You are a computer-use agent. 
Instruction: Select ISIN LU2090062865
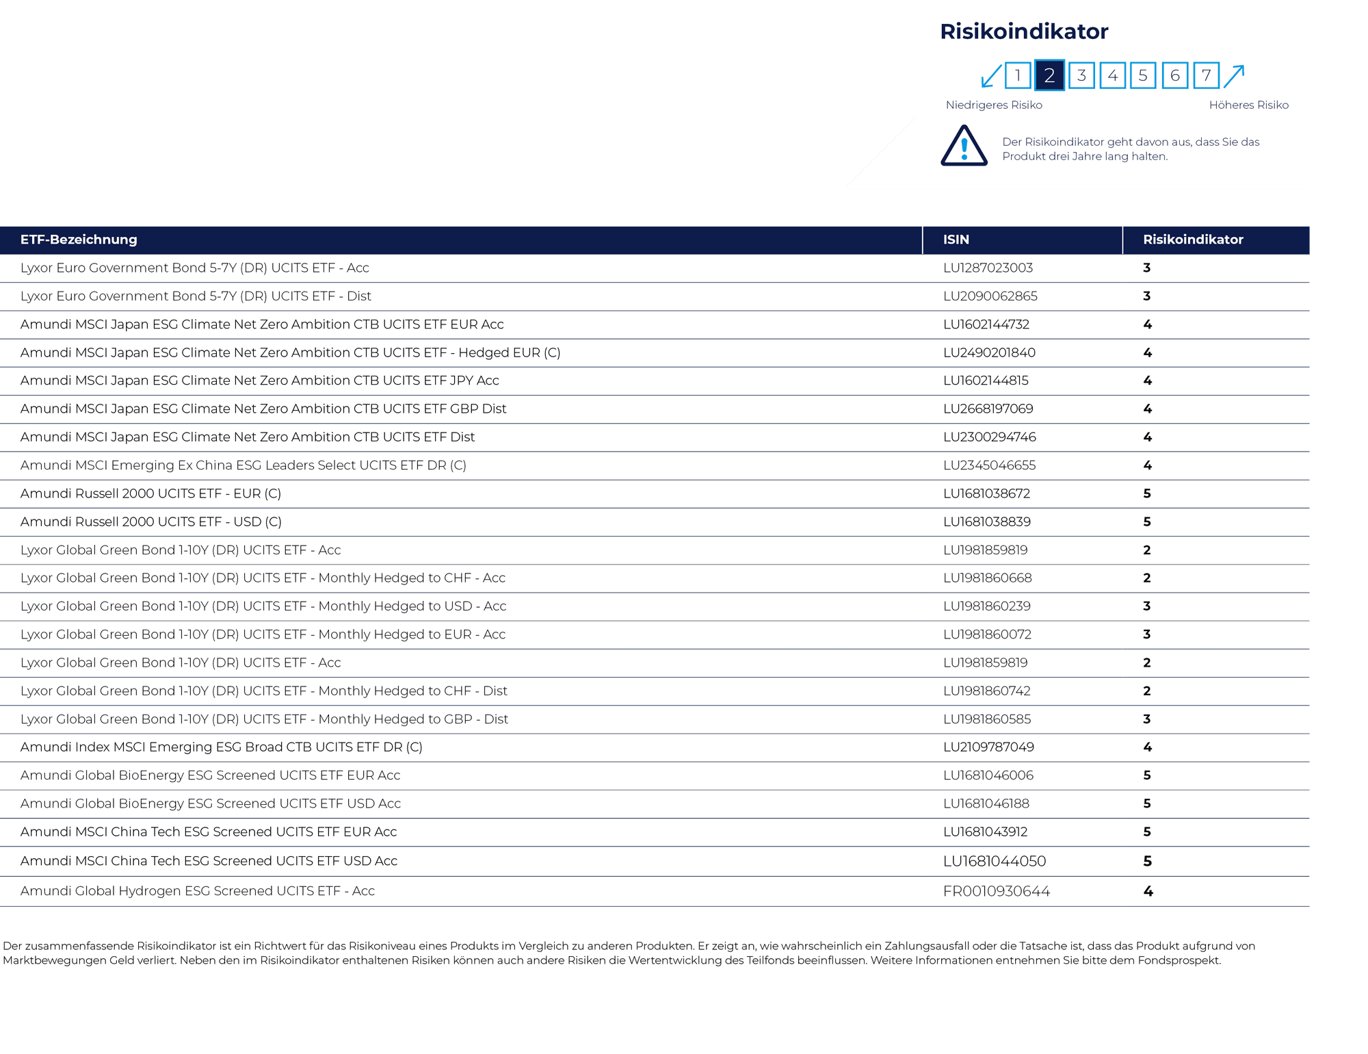click(x=990, y=296)
